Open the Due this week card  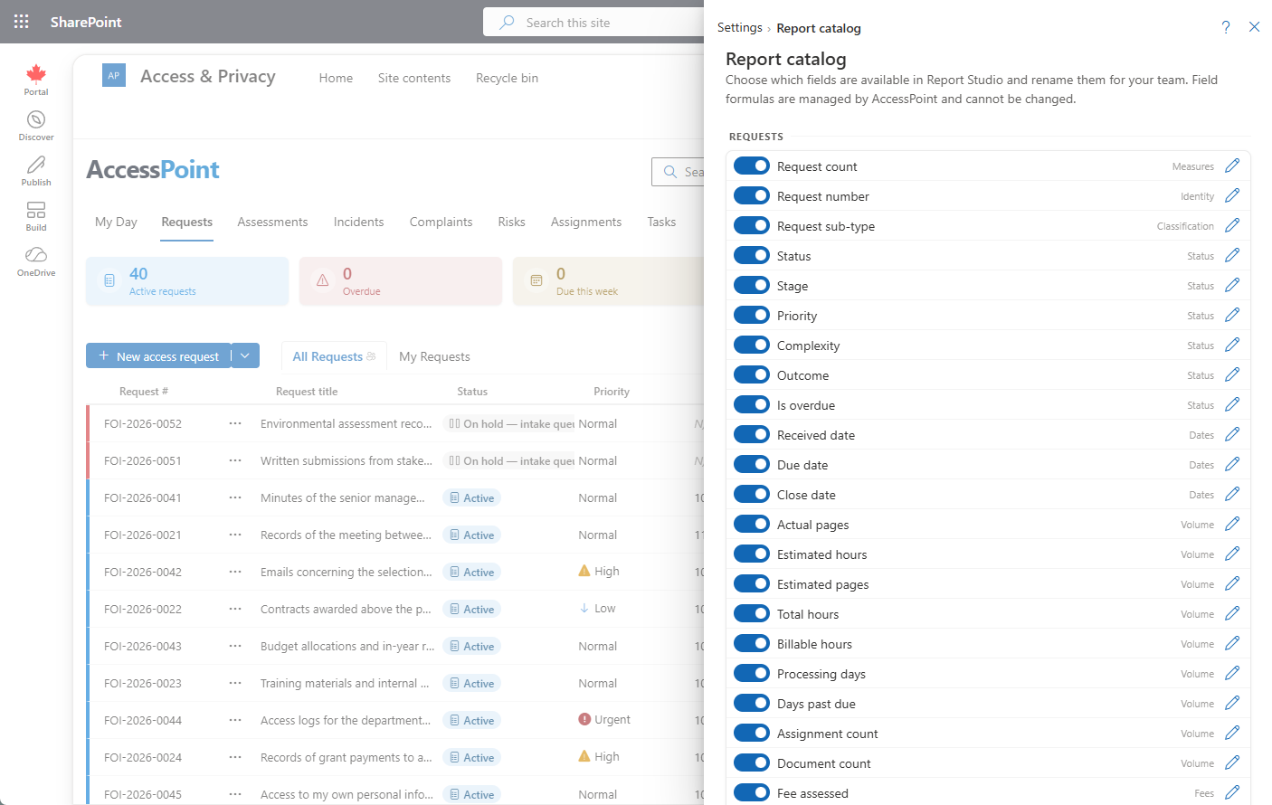tap(608, 281)
